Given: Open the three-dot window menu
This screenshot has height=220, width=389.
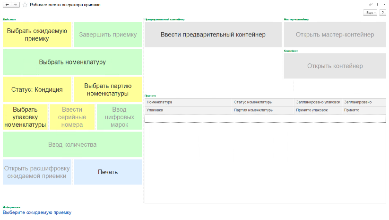Looking at the screenshot, I should click(378, 4).
